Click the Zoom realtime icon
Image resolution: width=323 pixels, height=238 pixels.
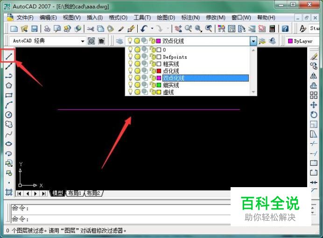coord(188,28)
